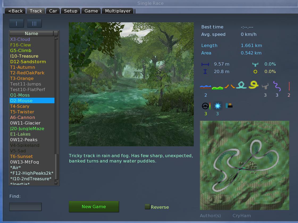Click the blue spark rating icon
The height and width of the screenshot is (223, 298).
(217, 106)
